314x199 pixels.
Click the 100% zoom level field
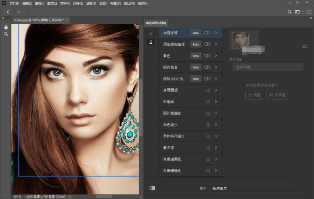point(17,197)
